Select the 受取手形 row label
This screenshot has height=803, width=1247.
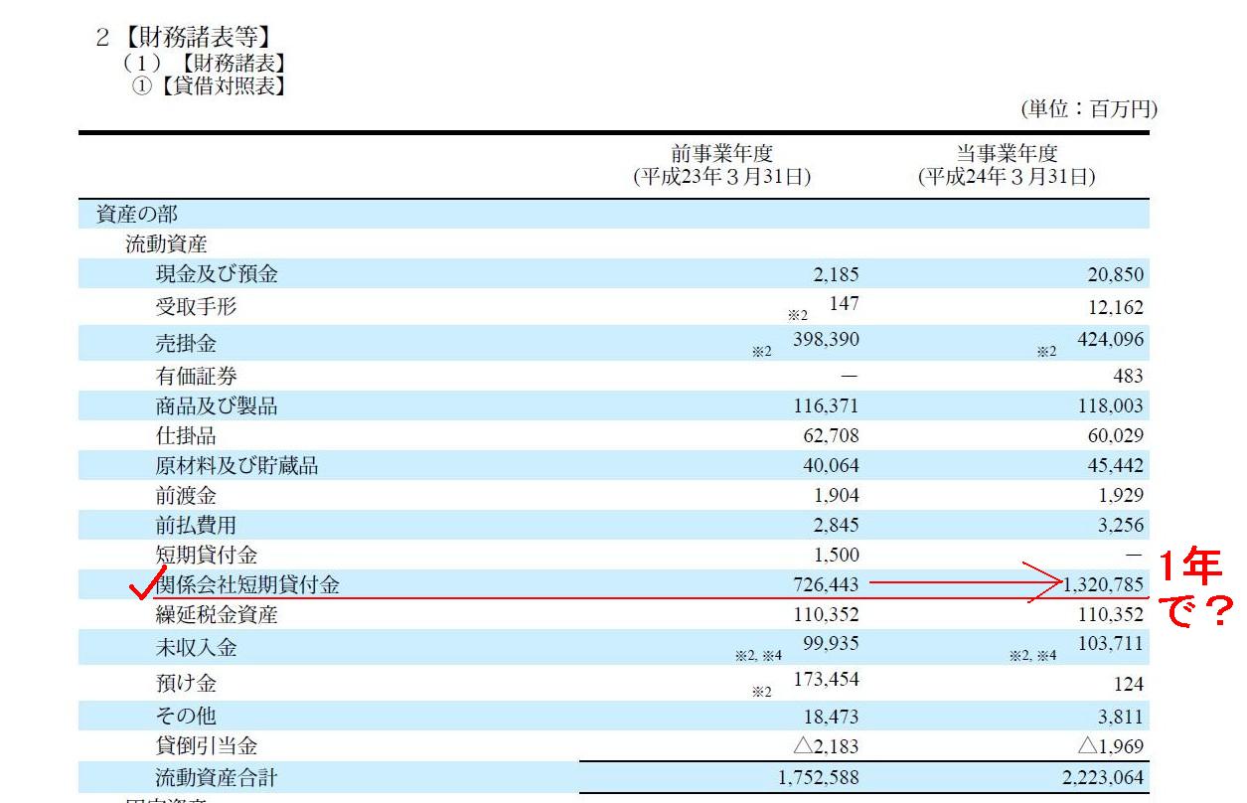tap(196, 307)
